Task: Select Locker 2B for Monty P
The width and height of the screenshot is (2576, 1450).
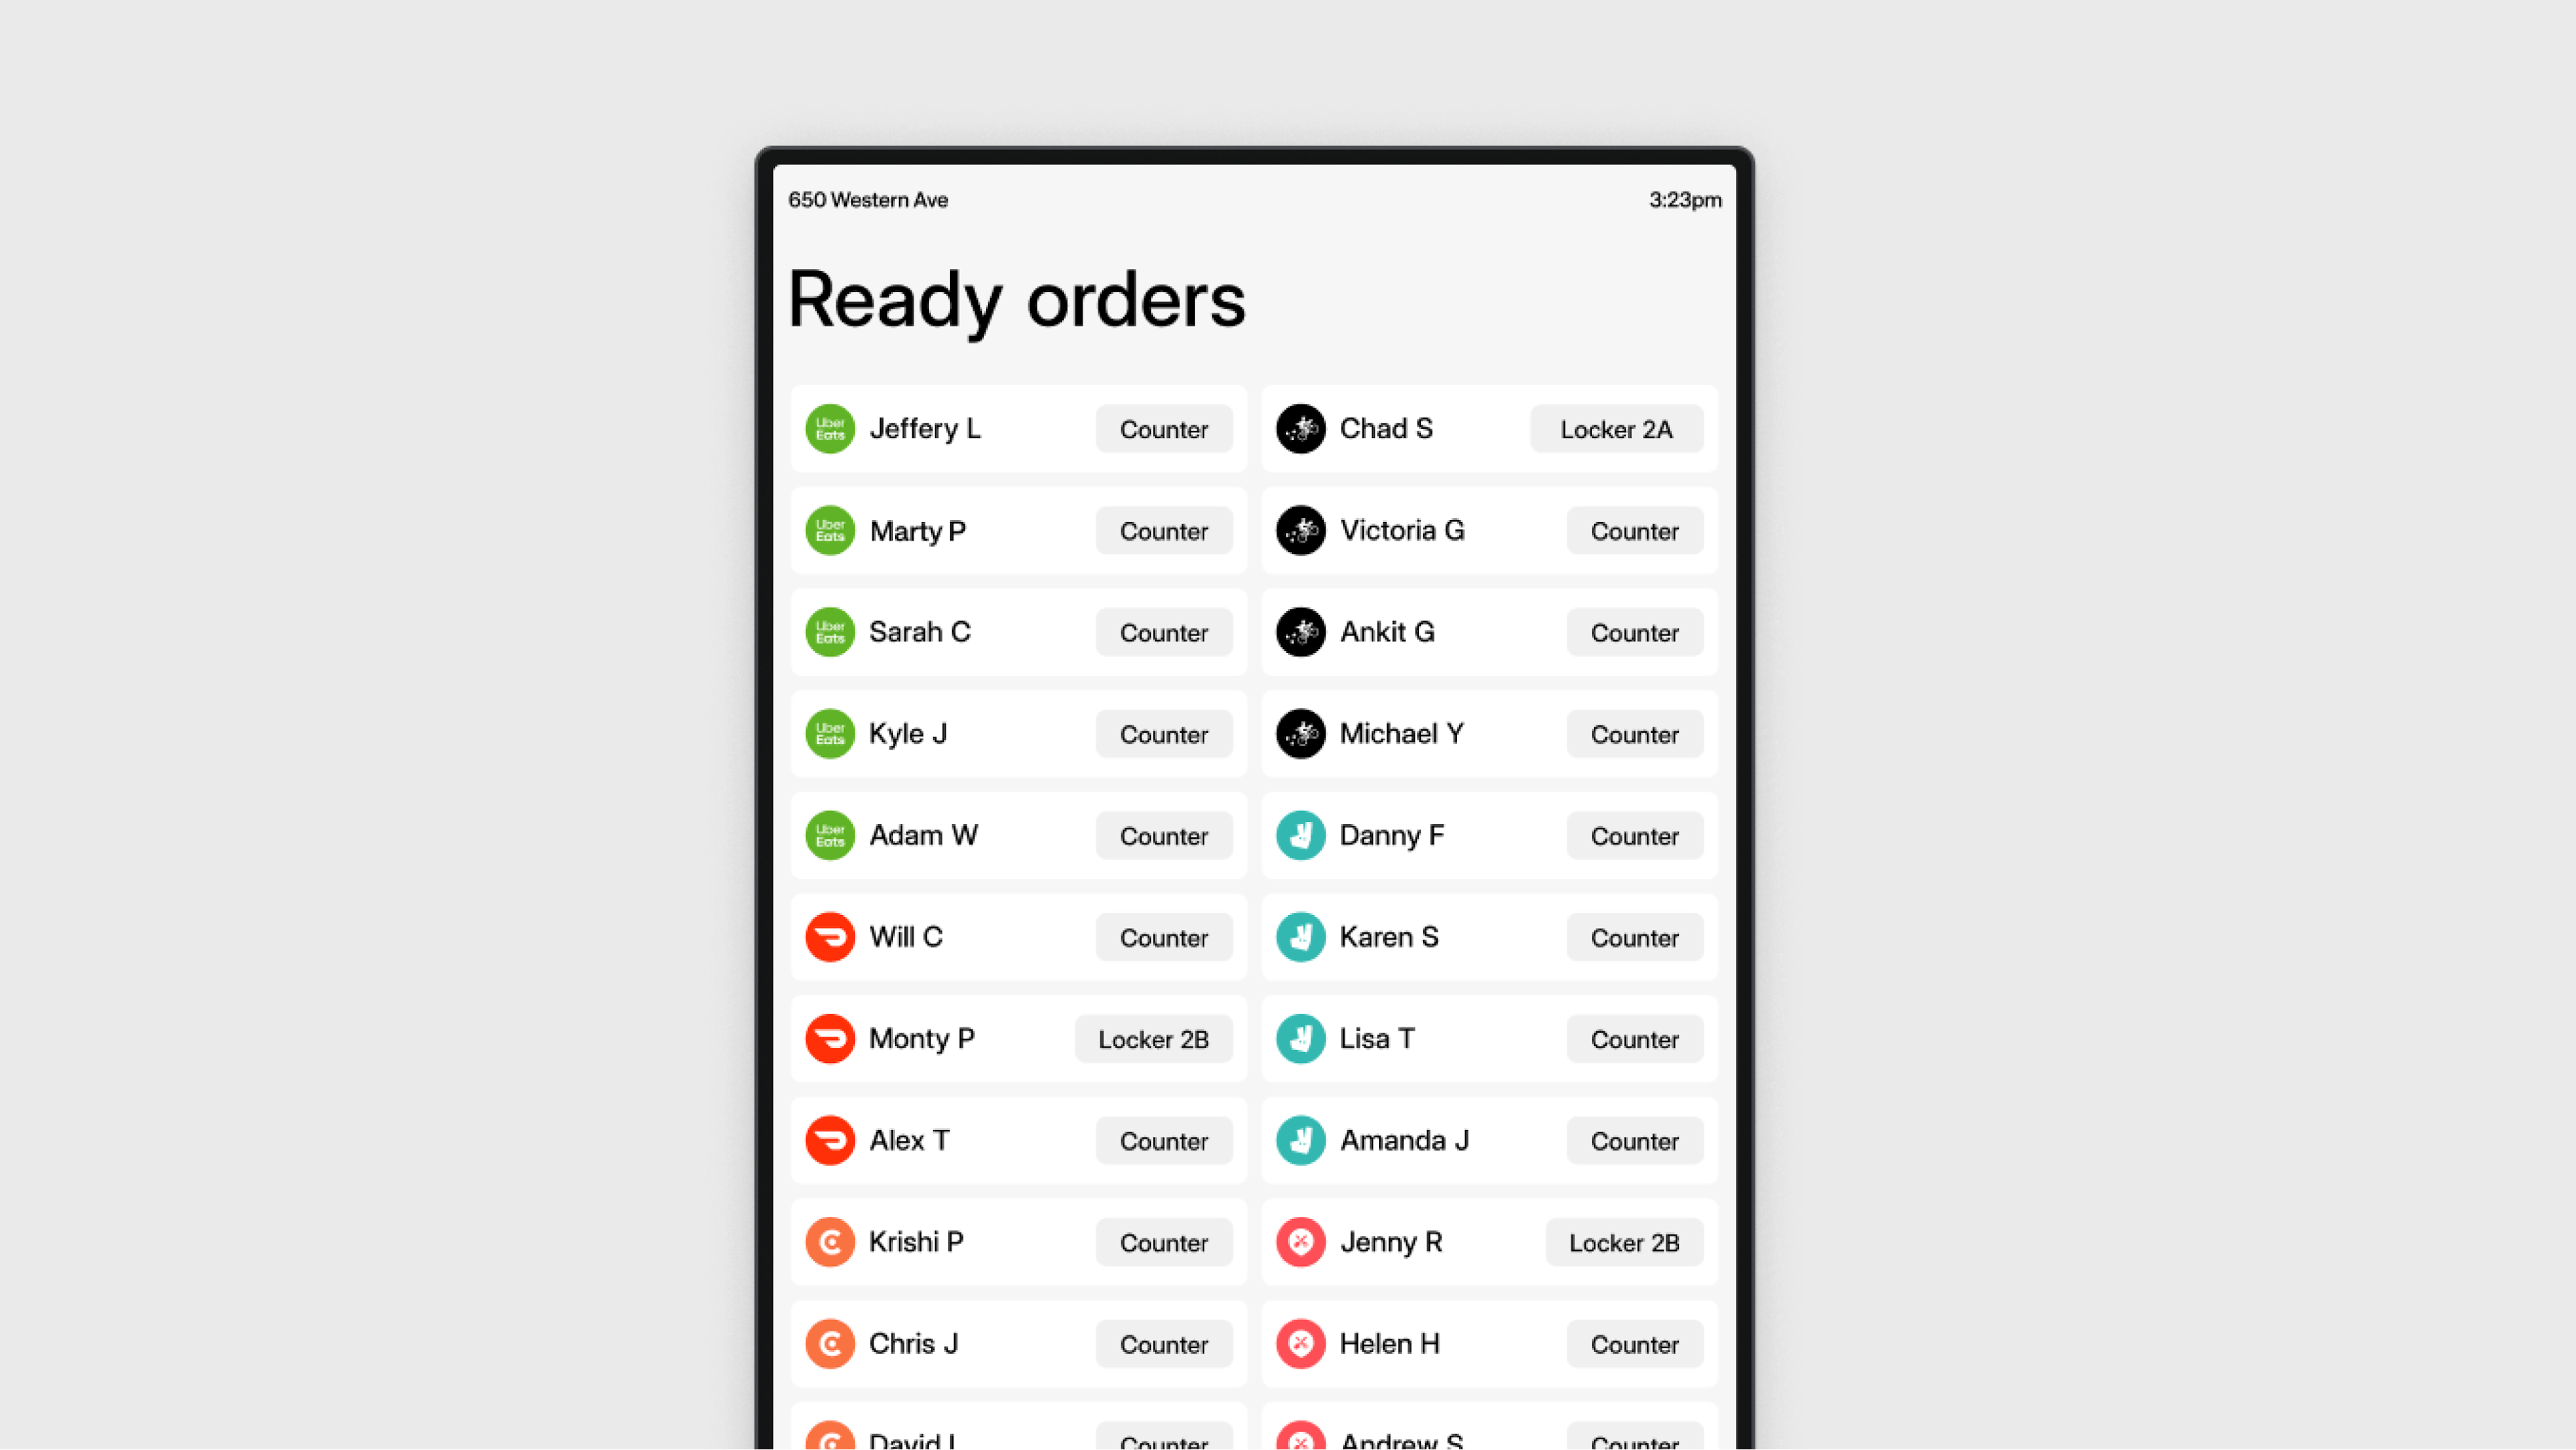Action: [x=1152, y=1039]
